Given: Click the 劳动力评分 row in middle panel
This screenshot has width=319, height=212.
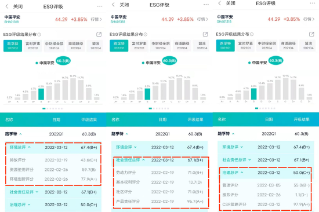Looking at the screenshot, I should coord(159,173).
